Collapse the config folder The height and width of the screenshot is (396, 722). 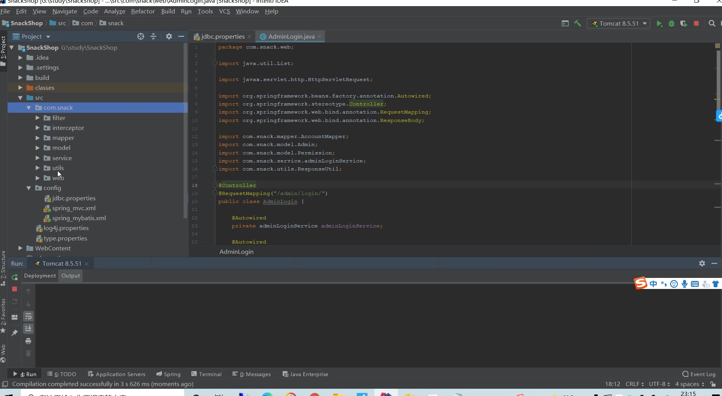[x=29, y=188]
